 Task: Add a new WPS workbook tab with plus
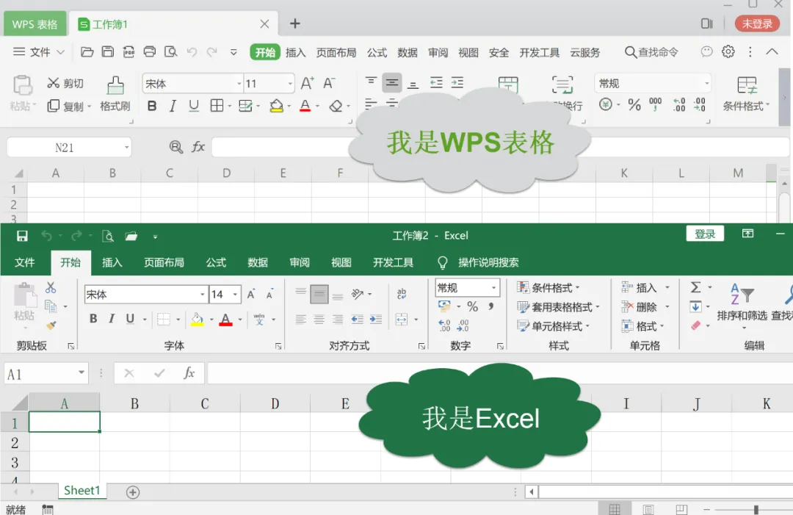[x=295, y=24]
